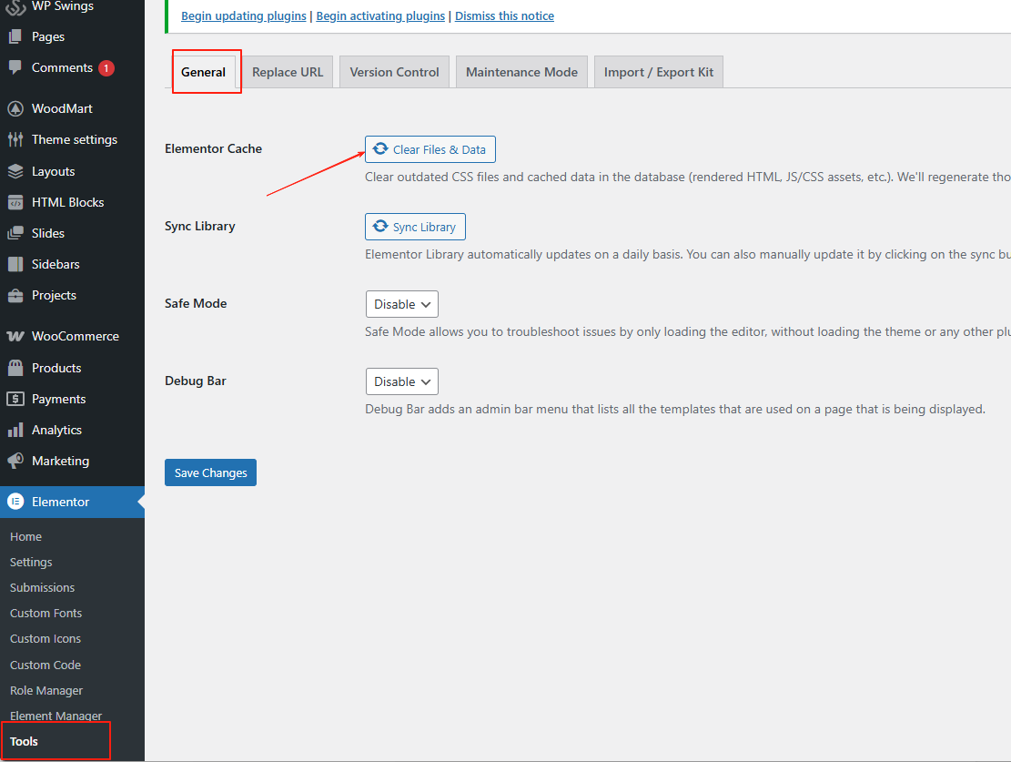Dismiss this notice via the link

[x=504, y=16]
